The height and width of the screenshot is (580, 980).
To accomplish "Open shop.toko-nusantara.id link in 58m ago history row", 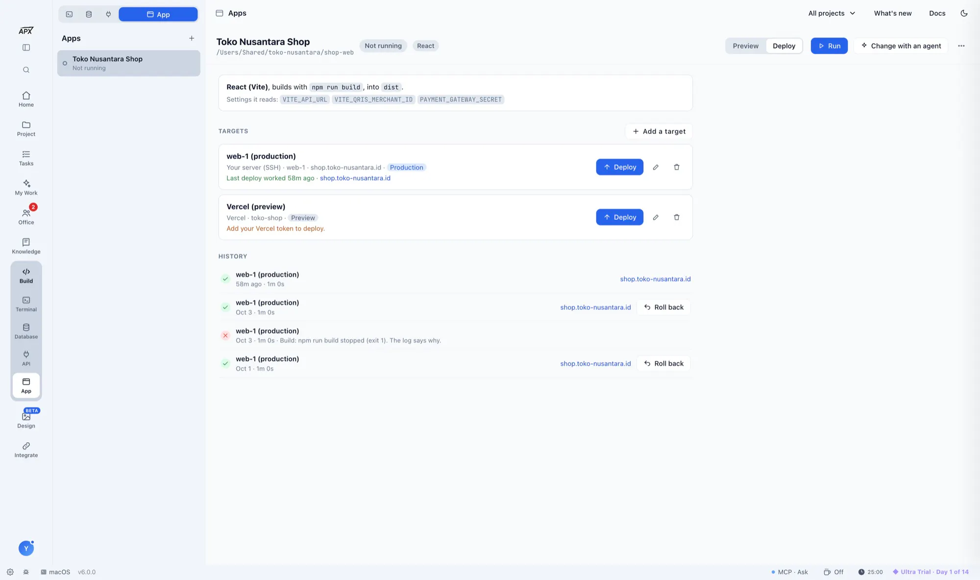I will [655, 279].
